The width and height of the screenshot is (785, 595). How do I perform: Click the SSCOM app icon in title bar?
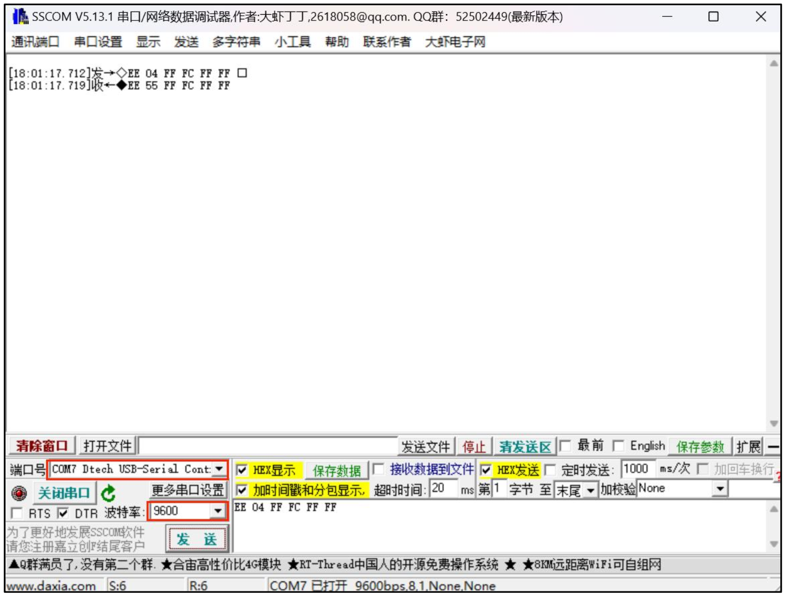[x=20, y=17]
